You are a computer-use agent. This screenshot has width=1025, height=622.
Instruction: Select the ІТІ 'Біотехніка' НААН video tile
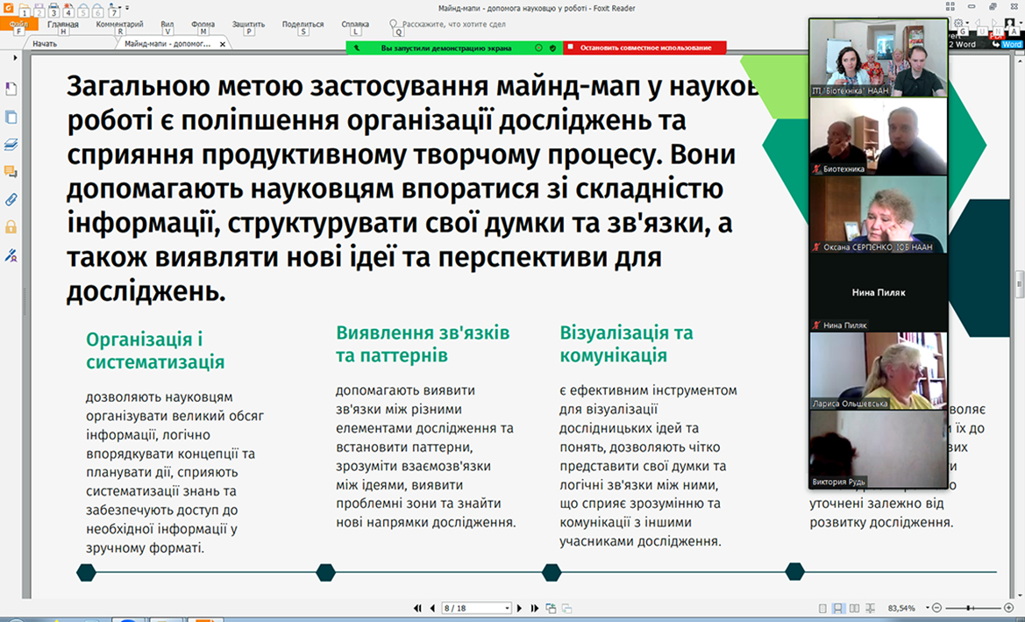coord(878,58)
